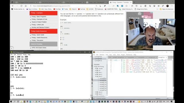Screen dimensions: 184x103
Task: Open a new browser tab
Action: pyautogui.click(x=134, y=2)
